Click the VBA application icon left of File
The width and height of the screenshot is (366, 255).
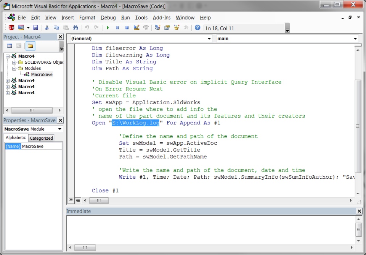click(11, 17)
